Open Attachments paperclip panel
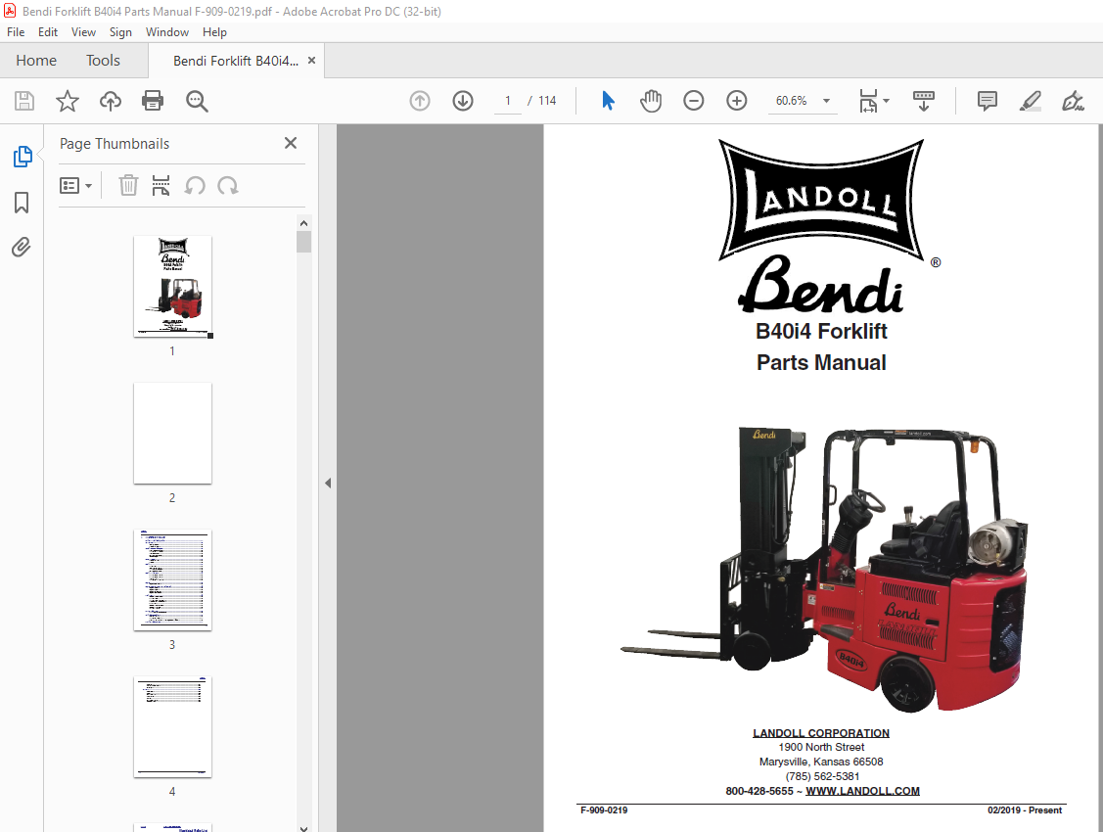The height and width of the screenshot is (832, 1103). click(x=22, y=248)
